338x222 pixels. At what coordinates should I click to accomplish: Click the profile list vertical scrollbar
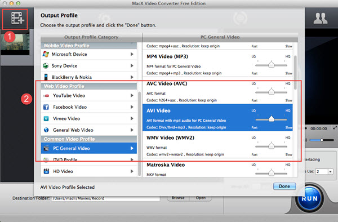[295, 73]
